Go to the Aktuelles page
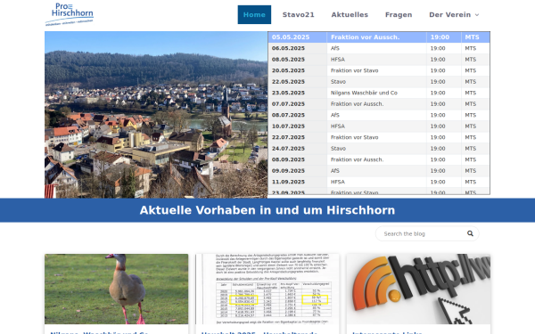535x334 pixels. pyautogui.click(x=350, y=14)
